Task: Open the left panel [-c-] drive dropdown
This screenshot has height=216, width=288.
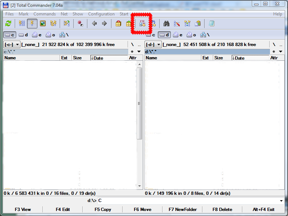Action: point(12,45)
